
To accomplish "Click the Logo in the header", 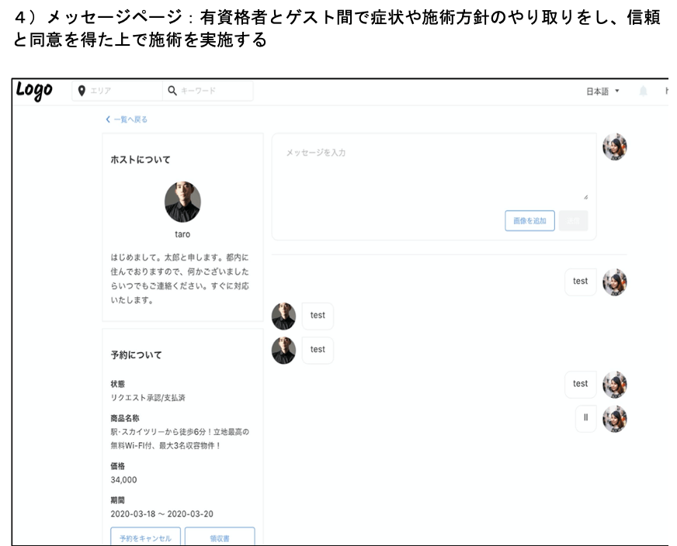I will pyautogui.click(x=34, y=91).
